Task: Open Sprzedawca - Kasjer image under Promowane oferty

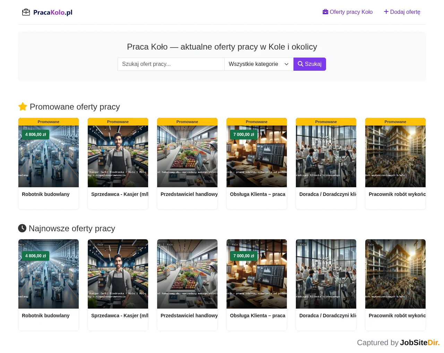Action: point(118,156)
